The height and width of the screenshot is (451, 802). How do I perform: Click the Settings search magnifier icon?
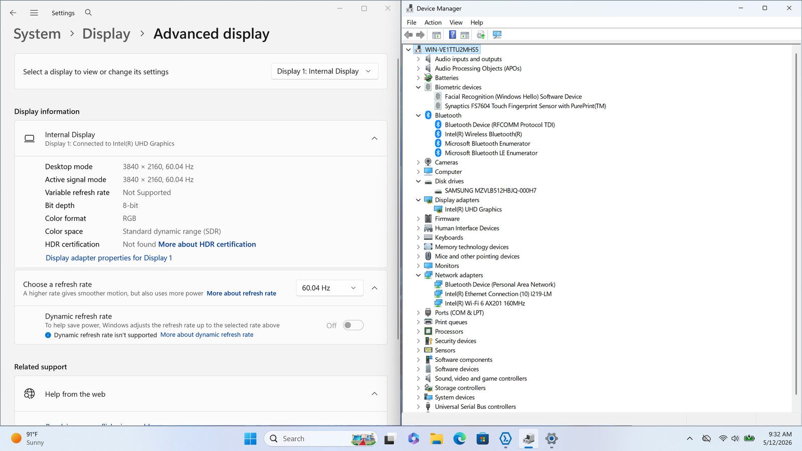(x=88, y=13)
